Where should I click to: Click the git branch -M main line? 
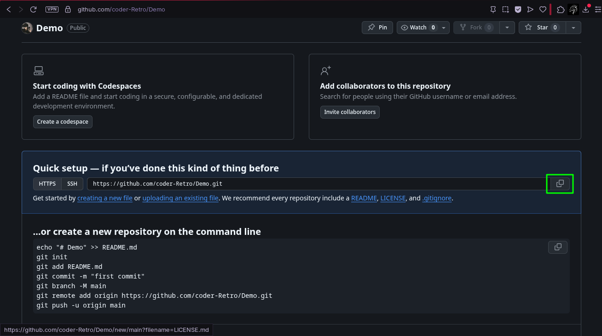(71, 286)
